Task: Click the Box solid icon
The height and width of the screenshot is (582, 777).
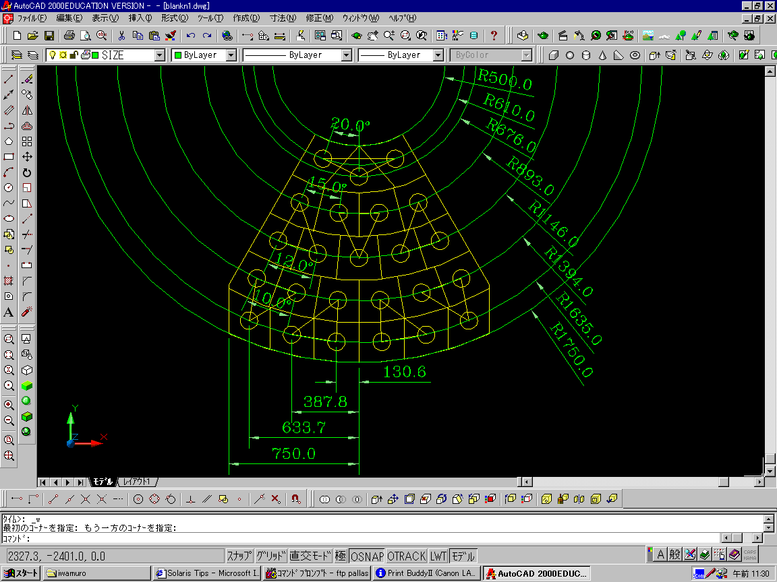Action: tap(554, 55)
